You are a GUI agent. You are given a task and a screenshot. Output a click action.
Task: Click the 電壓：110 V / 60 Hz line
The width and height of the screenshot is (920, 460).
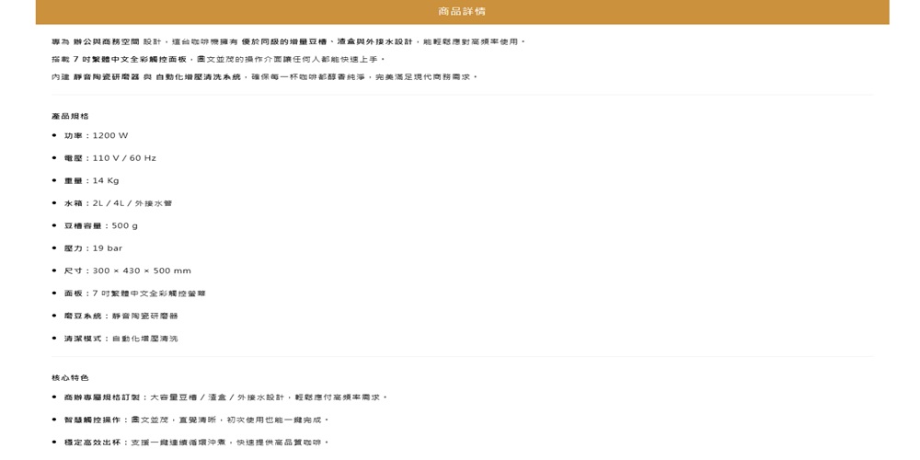pyautogui.click(x=109, y=158)
